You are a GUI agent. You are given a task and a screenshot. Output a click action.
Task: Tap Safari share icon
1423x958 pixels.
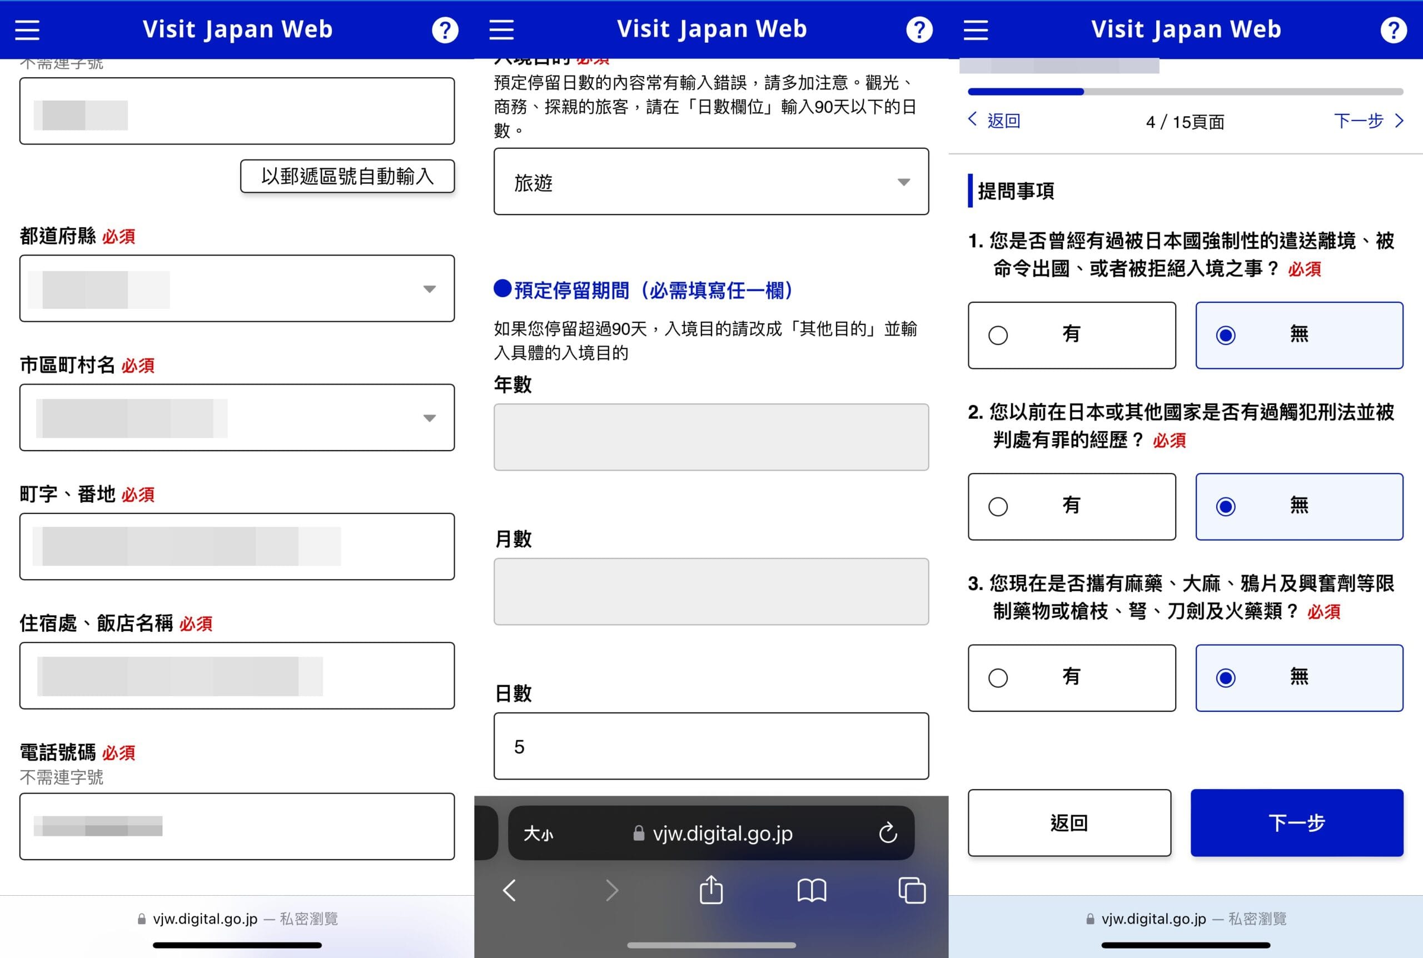click(711, 890)
